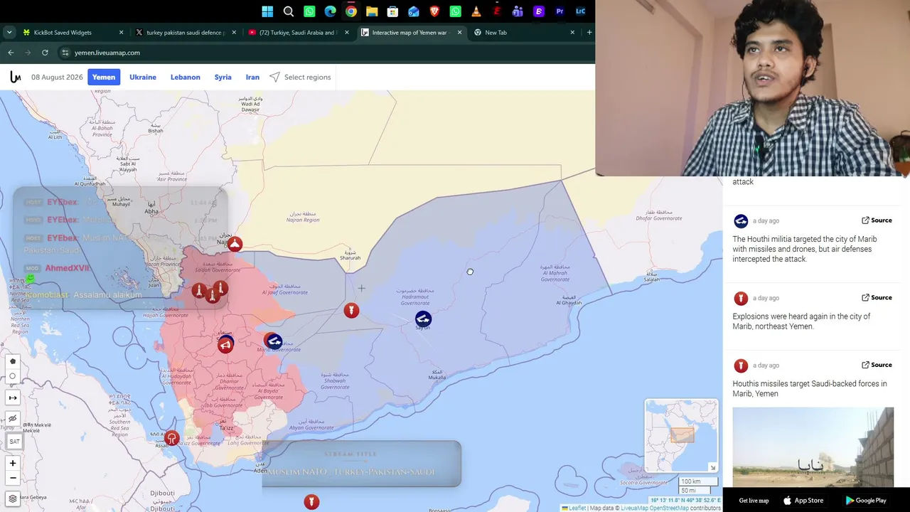Open Source for Houthi militia Marib news

click(877, 220)
